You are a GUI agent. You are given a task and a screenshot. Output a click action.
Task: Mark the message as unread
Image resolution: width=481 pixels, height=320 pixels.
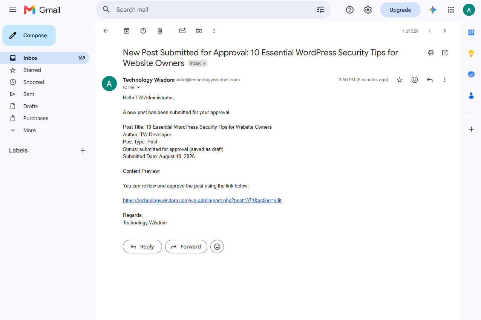coord(182,31)
